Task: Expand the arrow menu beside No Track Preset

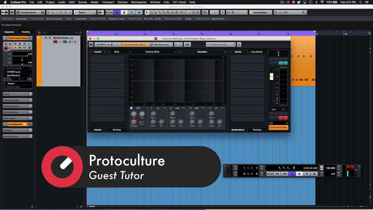Action: [x=239, y=45]
